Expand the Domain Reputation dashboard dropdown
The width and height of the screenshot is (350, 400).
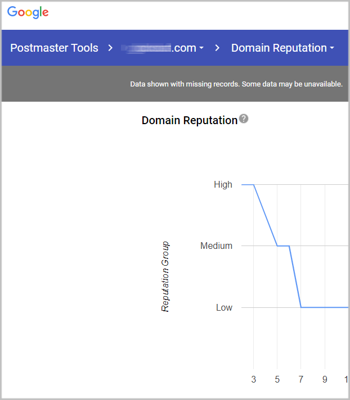[x=282, y=48]
